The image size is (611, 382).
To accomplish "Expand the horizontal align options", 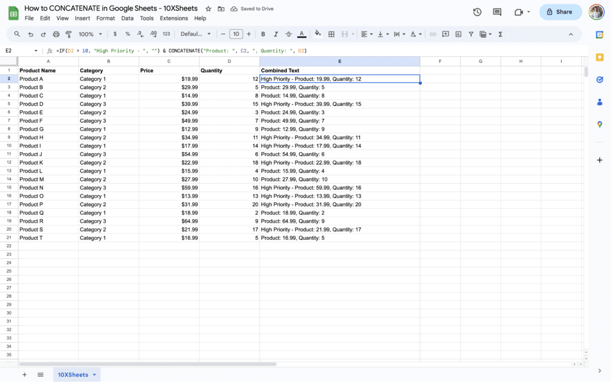I will pos(371,34).
